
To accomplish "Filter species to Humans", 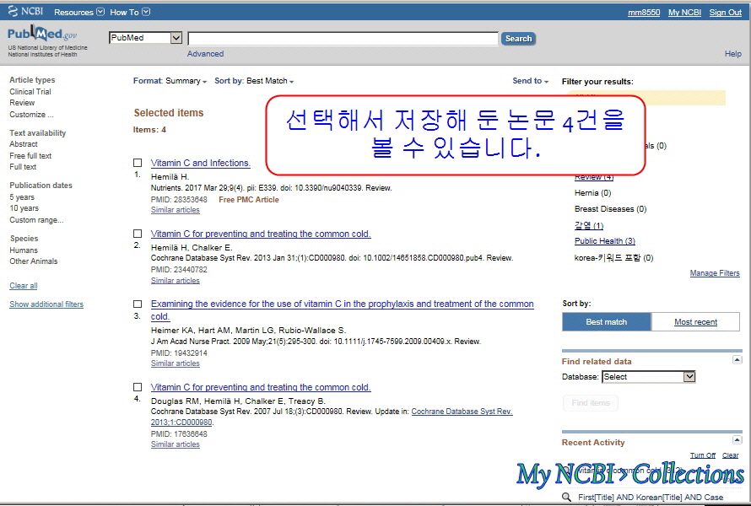I will (24, 250).
